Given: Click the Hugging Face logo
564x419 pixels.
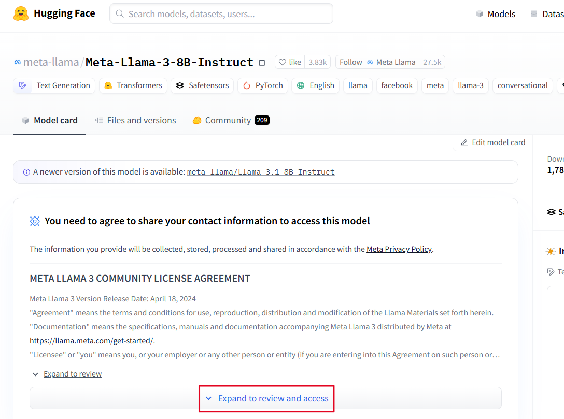Looking at the screenshot, I should tap(21, 13).
